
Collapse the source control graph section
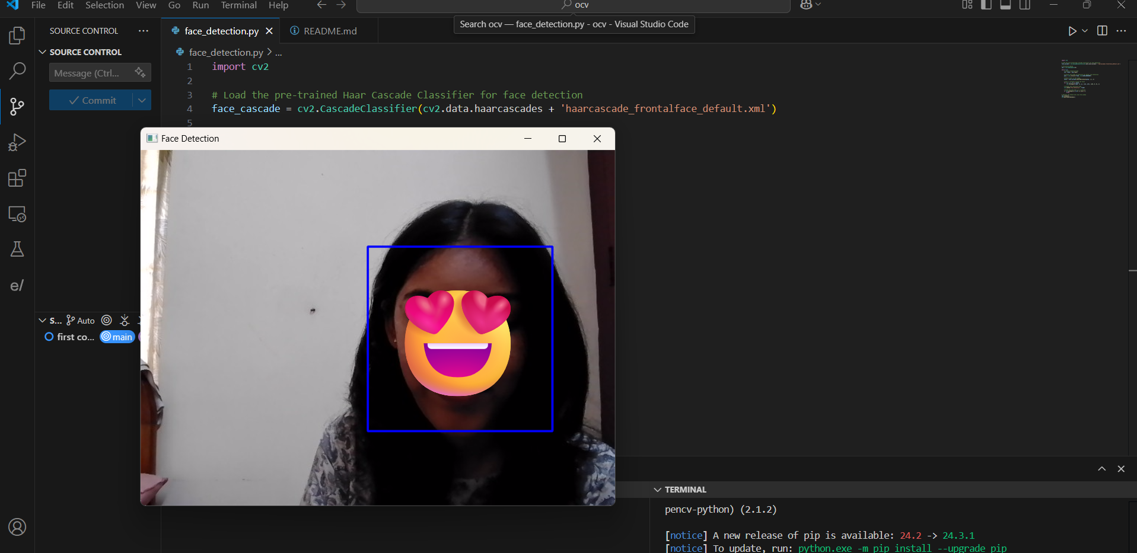pyautogui.click(x=43, y=320)
